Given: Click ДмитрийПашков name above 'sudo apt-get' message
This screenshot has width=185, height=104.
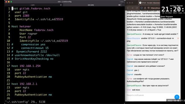Looking at the screenshot, I should coord(134,34).
